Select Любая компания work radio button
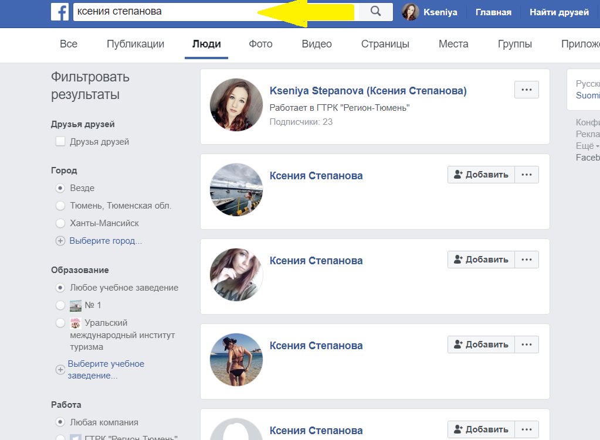 point(60,422)
